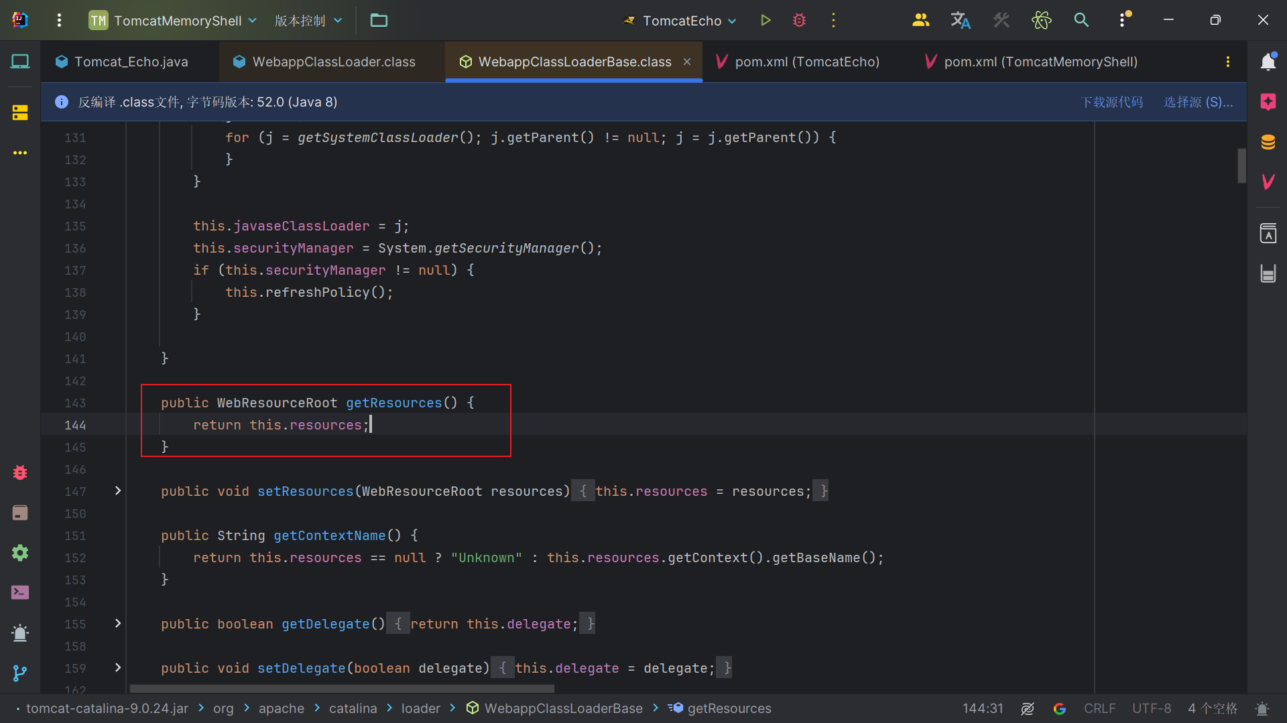1287x723 pixels.
Task: Open the editor tabs options menu
Action: pyautogui.click(x=1228, y=62)
